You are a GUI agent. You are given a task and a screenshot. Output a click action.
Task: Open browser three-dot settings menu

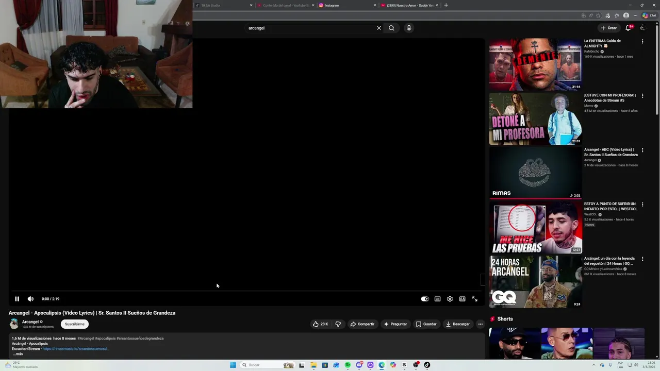(635, 15)
